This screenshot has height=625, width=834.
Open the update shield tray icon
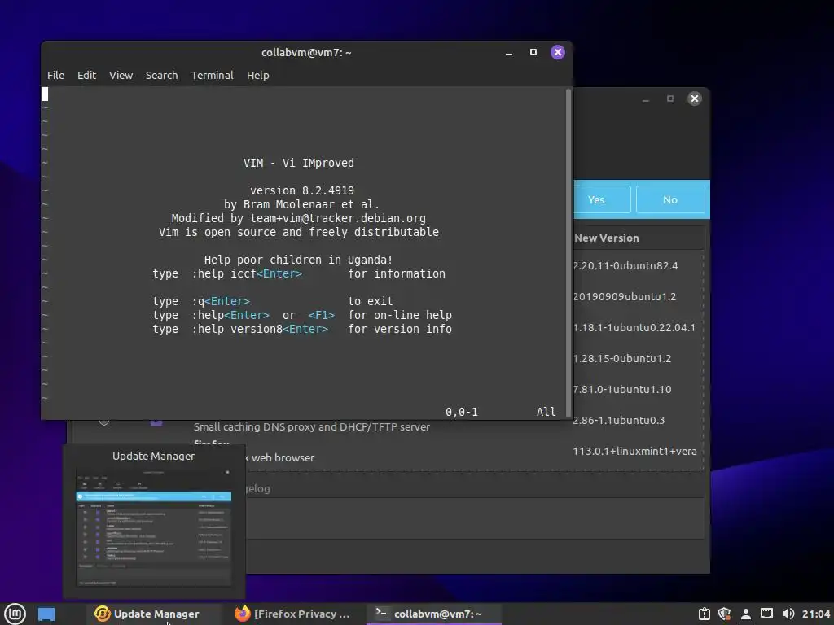click(x=724, y=614)
